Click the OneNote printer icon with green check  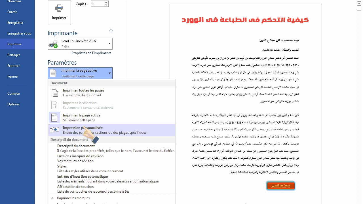pyautogui.click(x=53, y=44)
